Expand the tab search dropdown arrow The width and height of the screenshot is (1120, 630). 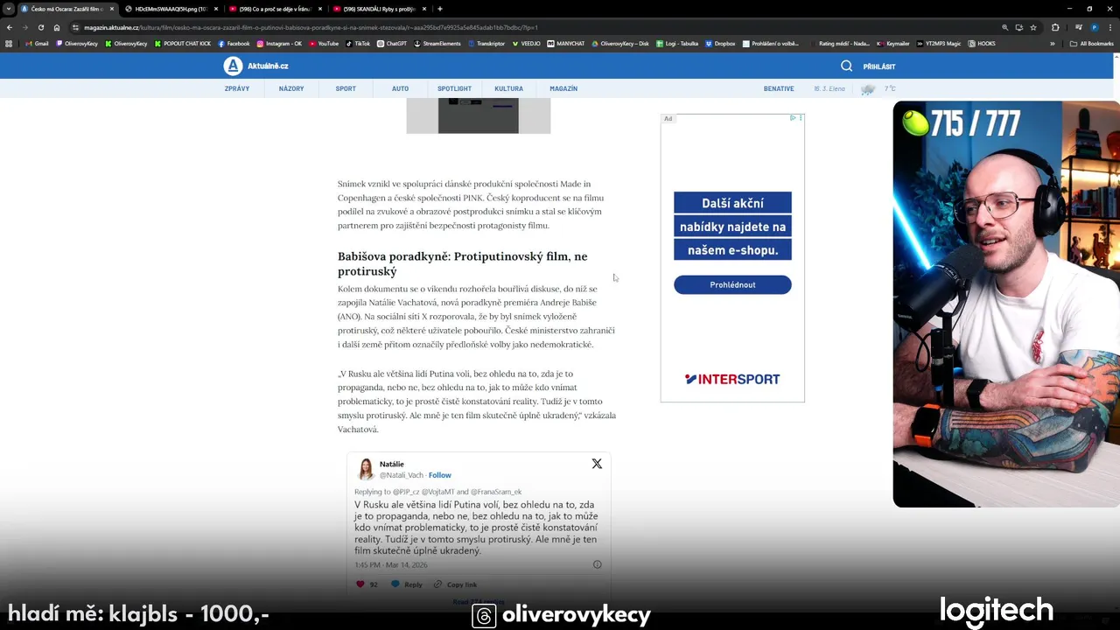(8, 9)
